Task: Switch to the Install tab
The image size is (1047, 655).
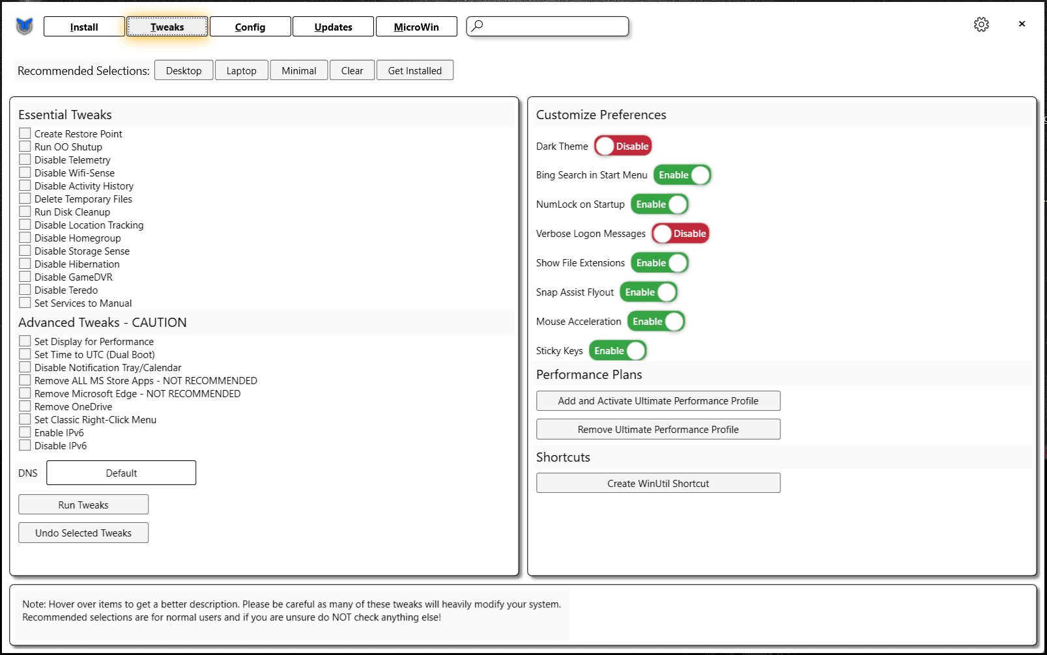Action: pos(84,27)
